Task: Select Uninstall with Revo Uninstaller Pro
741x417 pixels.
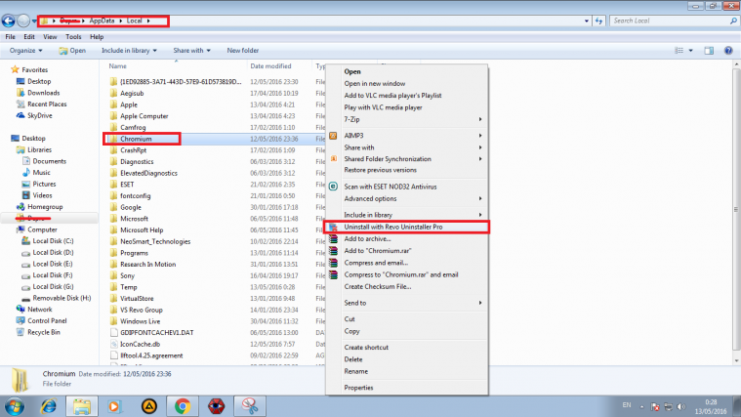Action: pyautogui.click(x=407, y=227)
